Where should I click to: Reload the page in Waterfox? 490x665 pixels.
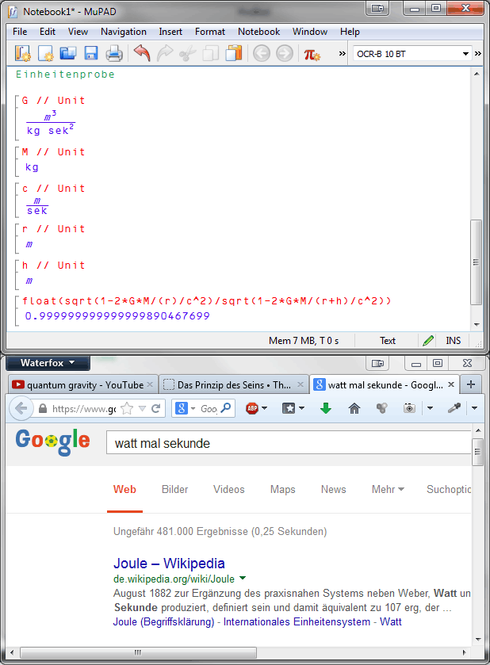pyautogui.click(x=156, y=408)
